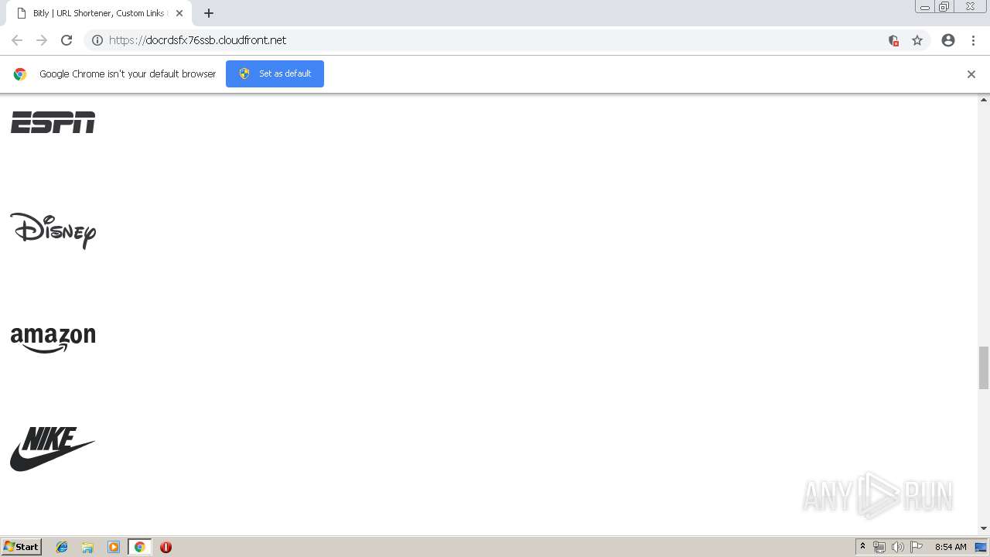
Task: Open Windows Media Player from taskbar
Action: click(114, 547)
